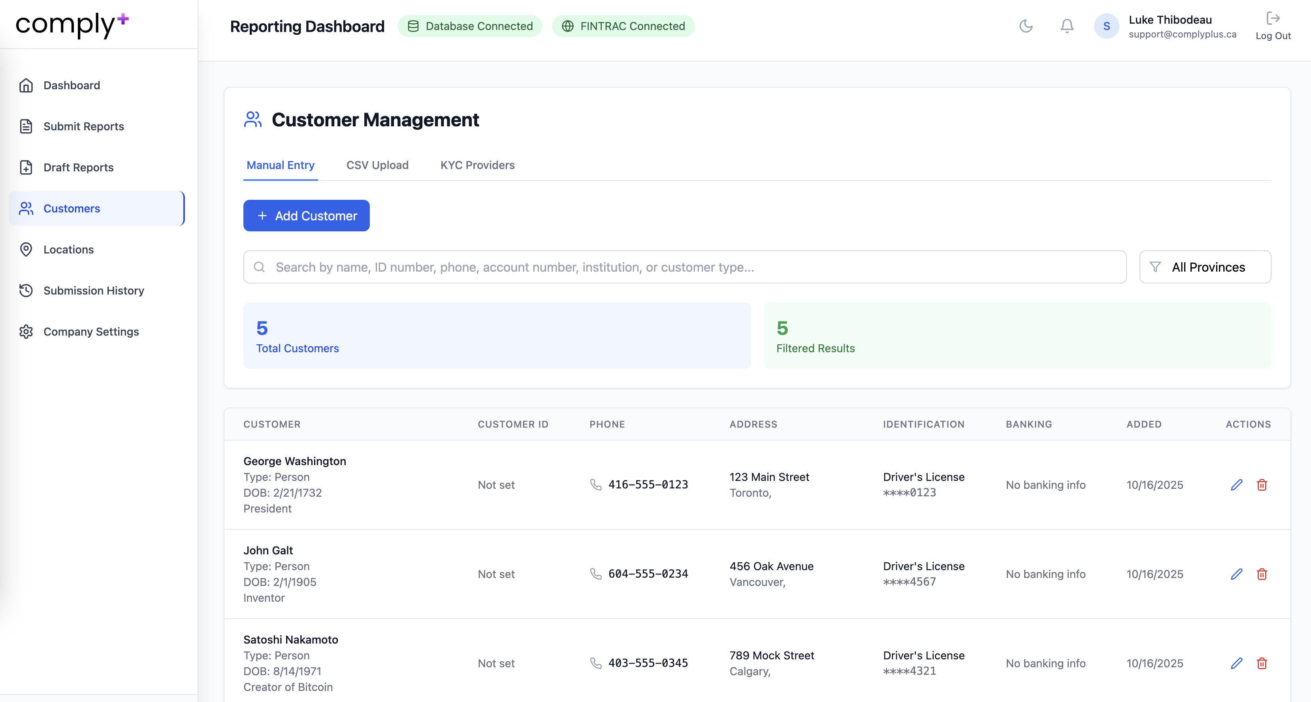Open the KYC Providers tab

(x=477, y=165)
